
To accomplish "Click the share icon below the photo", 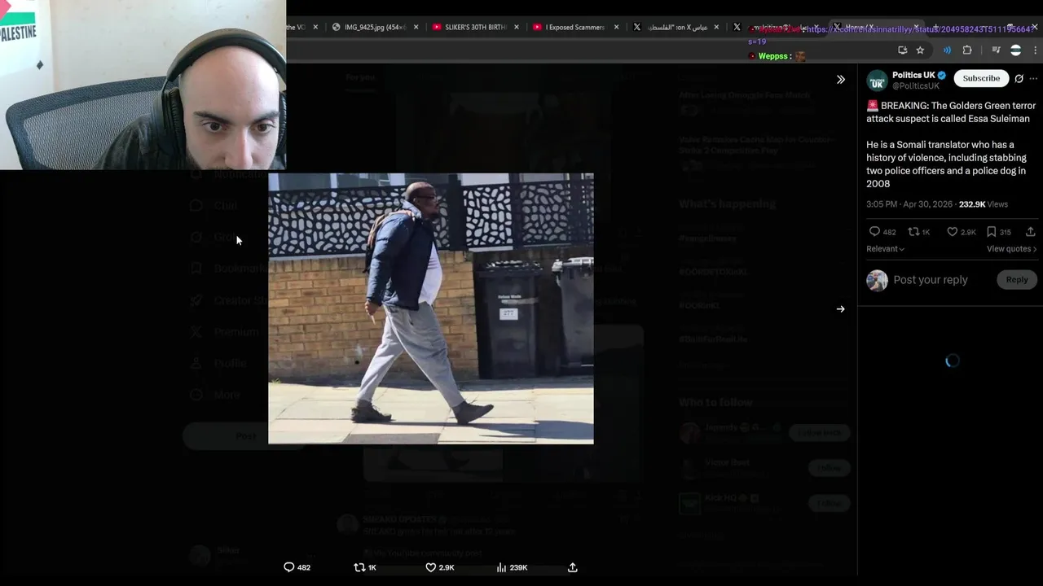I will pyautogui.click(x=573, y=567).
